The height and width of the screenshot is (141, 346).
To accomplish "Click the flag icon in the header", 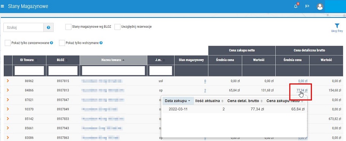I will point(307,6).
